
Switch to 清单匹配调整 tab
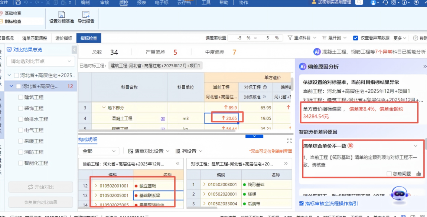tap(35, 38)
